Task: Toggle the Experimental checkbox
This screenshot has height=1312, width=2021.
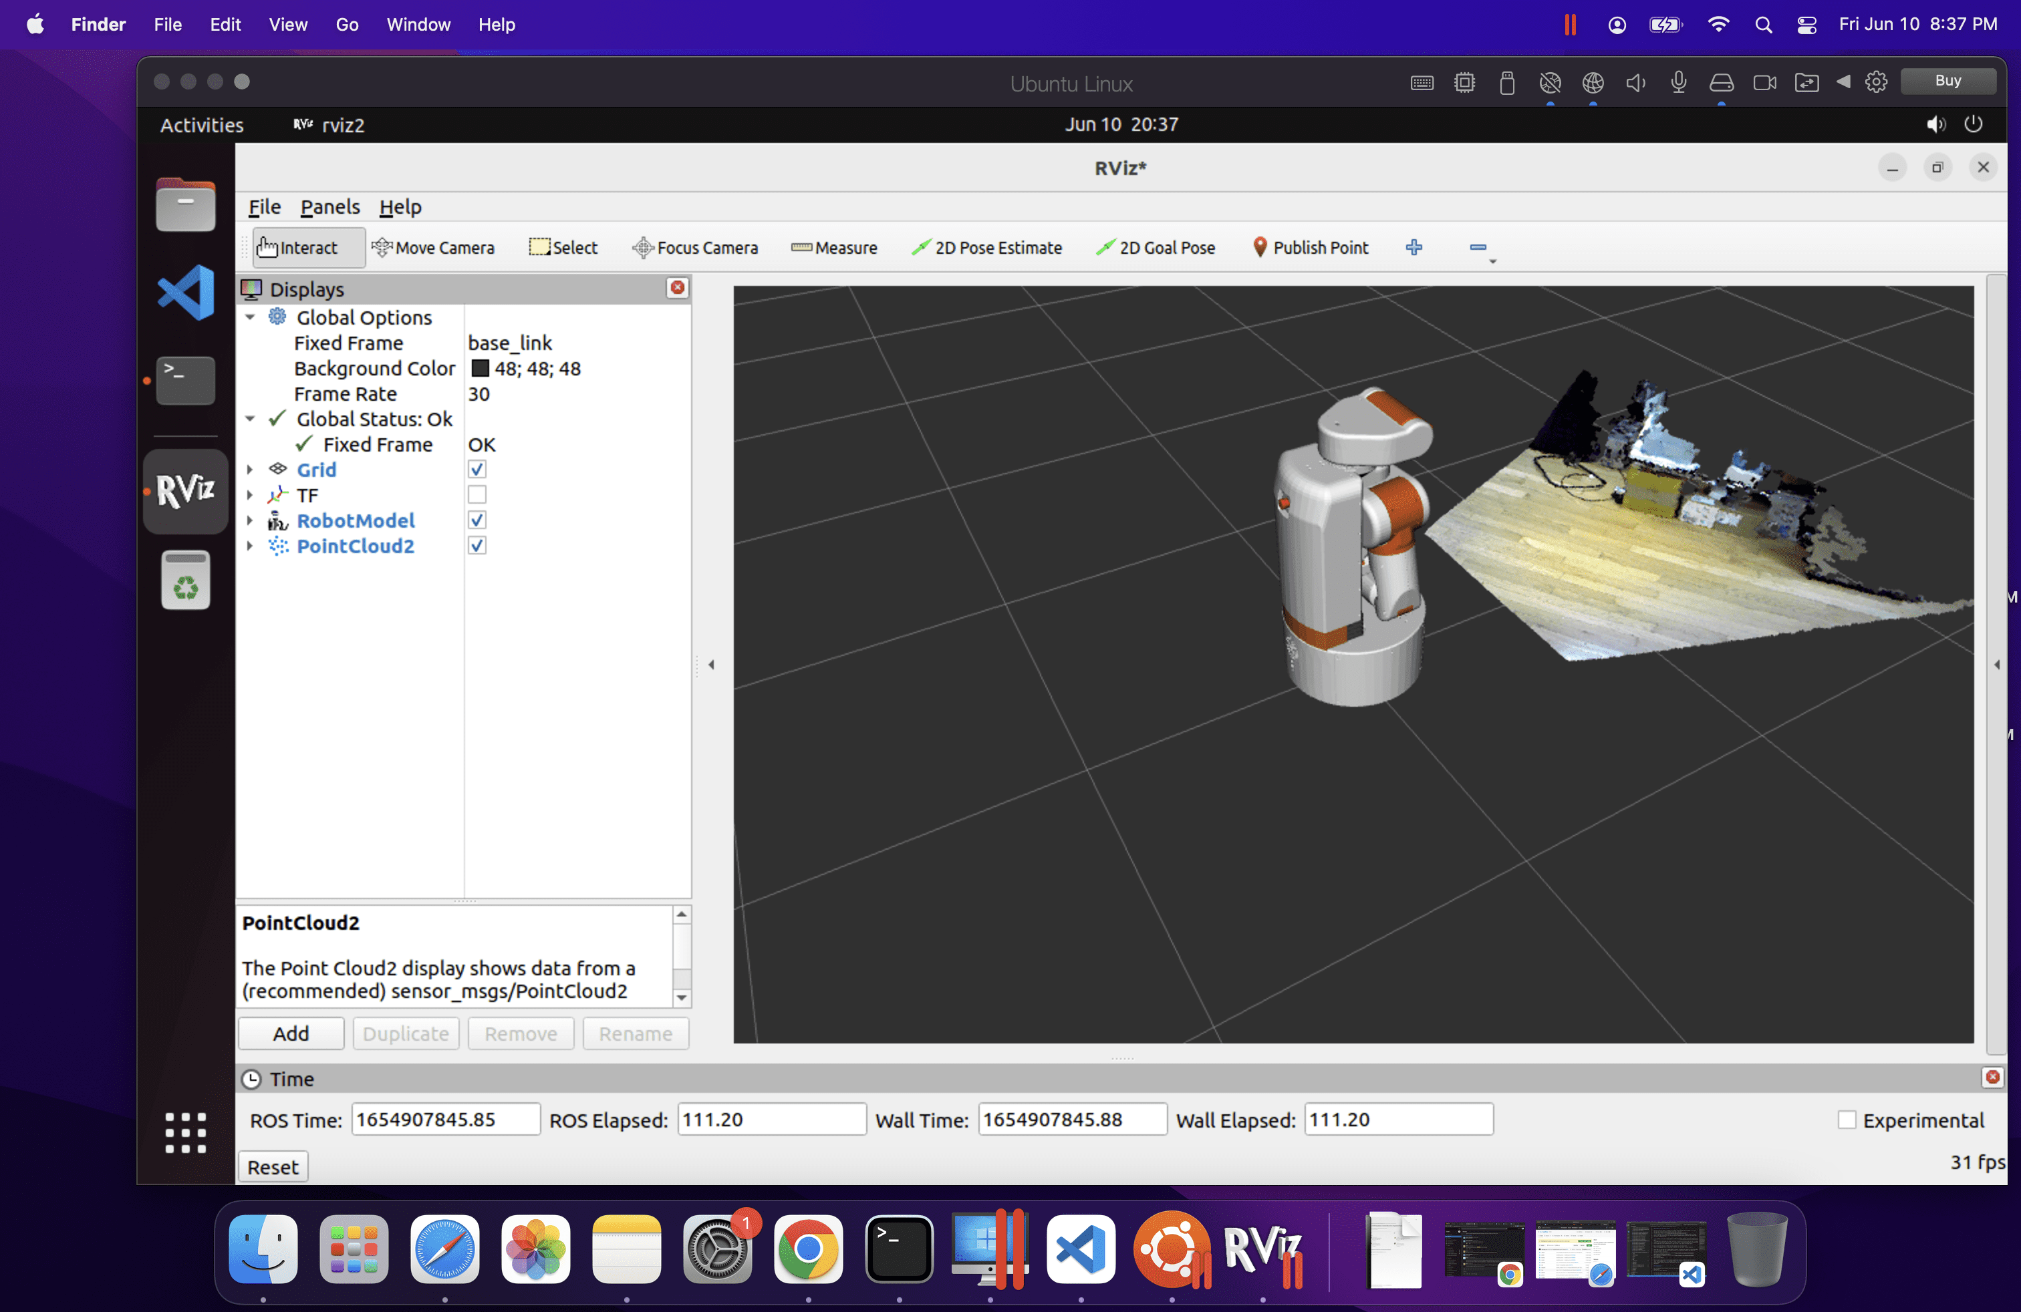Action: [x=1846, y=1120]
